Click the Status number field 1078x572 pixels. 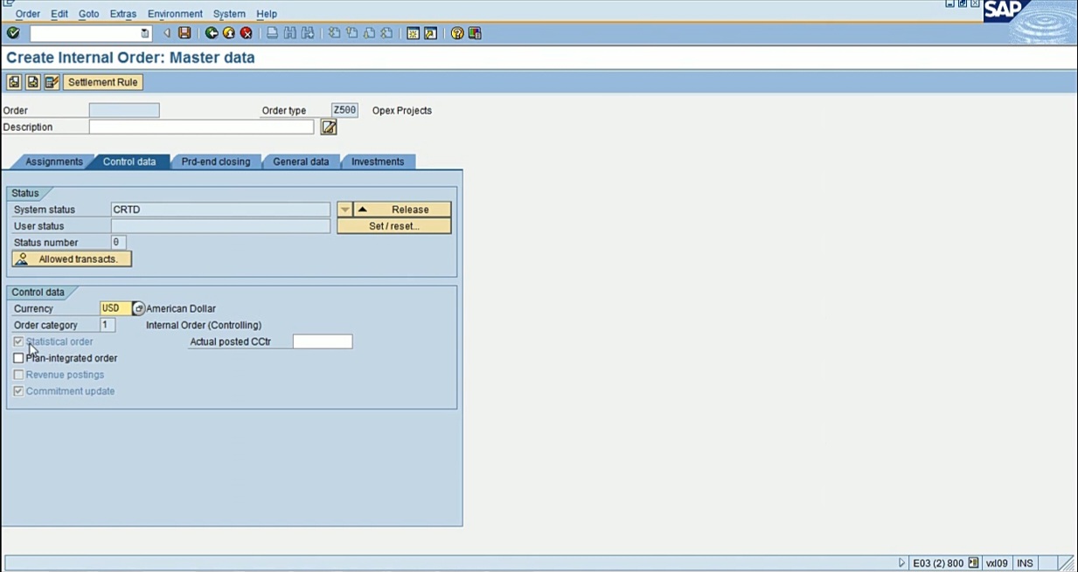pos(118,243)
